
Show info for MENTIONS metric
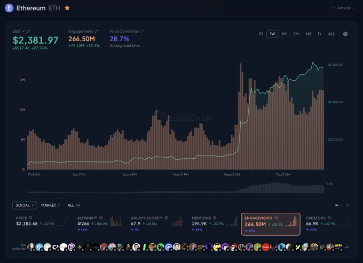coord(215,218)
